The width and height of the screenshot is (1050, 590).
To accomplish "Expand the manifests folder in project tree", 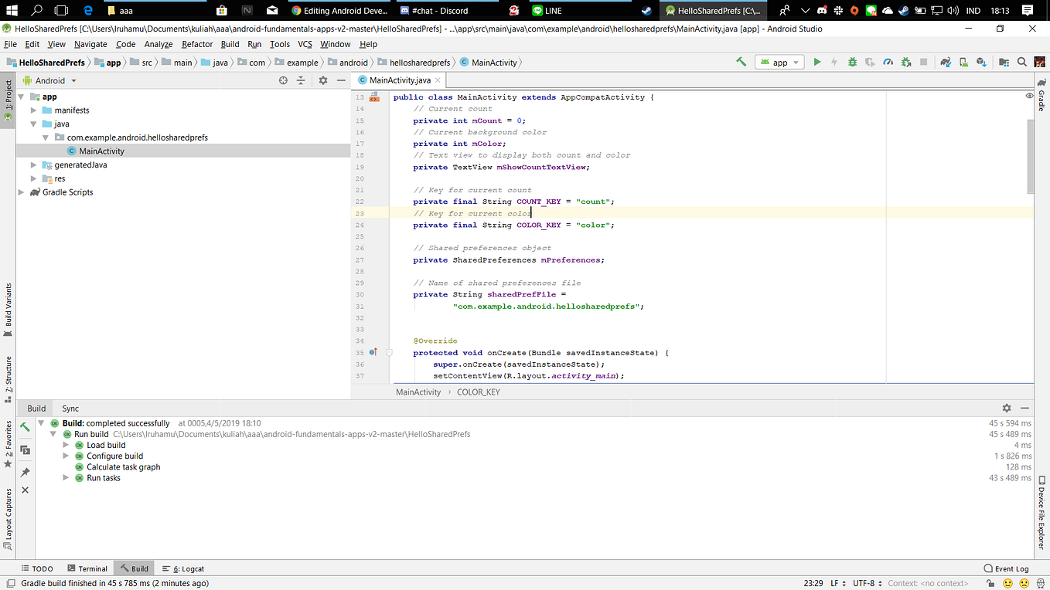I will 34,110.
